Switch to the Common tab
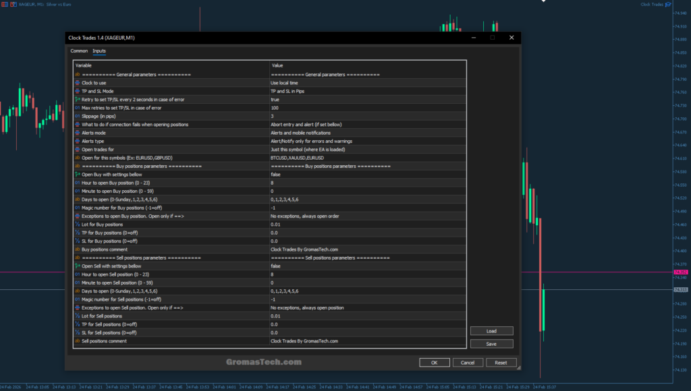Viewport: 691px width, 391px height. (x=79, y=51)
